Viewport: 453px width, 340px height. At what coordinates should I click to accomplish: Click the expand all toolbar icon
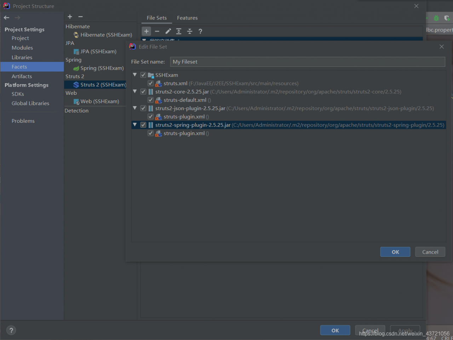[x=179, y=31]
